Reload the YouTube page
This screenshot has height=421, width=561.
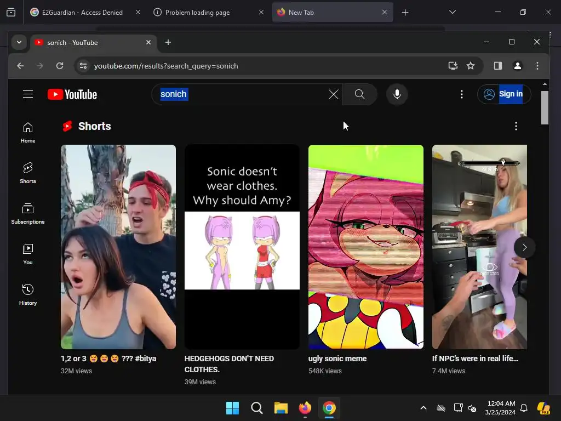(x=60, y=66)
